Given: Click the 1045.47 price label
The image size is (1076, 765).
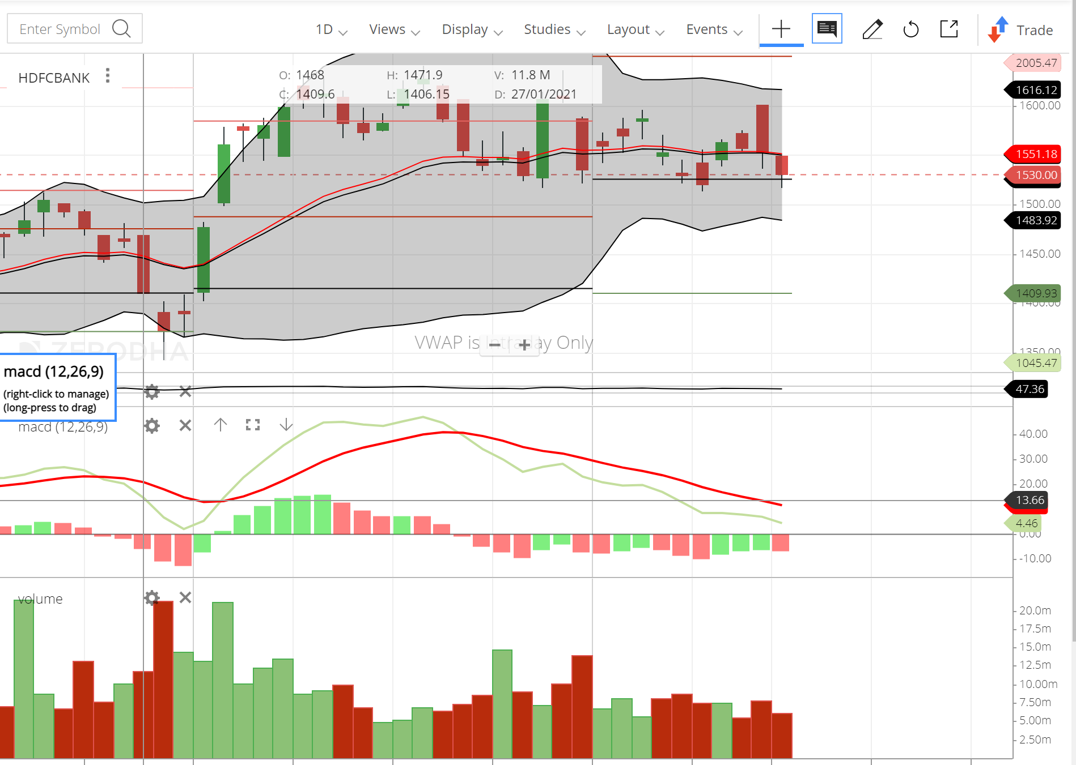Looking at the screenshot, I should (x=1033, y=363).
